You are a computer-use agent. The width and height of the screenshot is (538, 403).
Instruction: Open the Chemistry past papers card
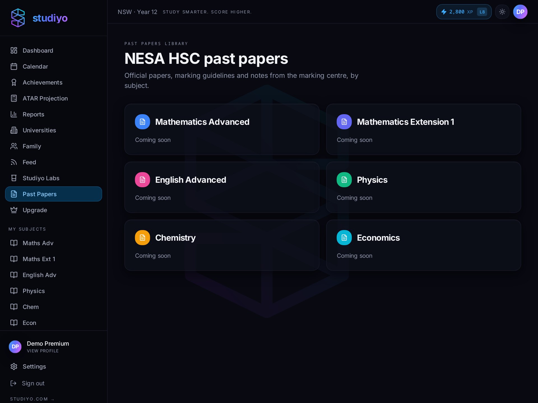tap(222, 245)
